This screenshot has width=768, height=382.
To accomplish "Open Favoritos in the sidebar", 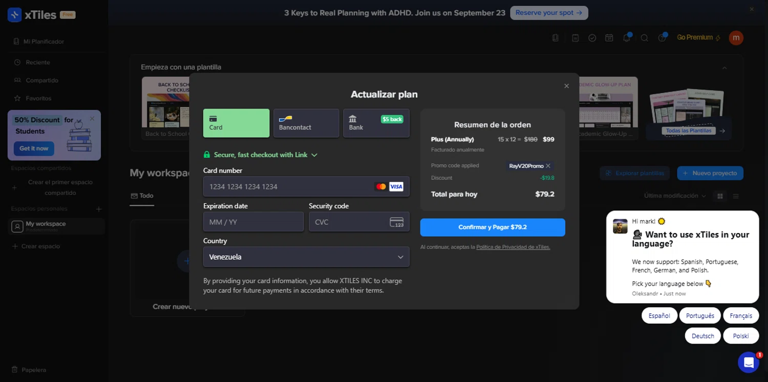I will pos(33,98).
